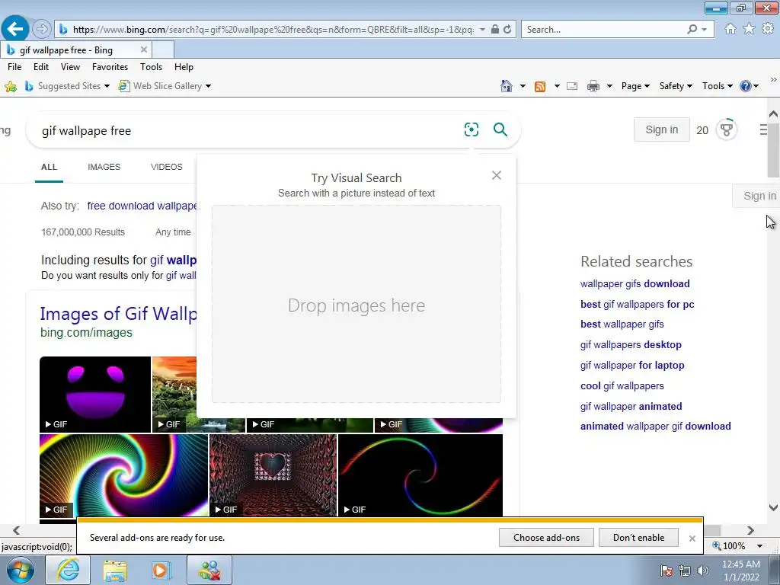This screenshot has height=585, width=780.
Task: Refresh the page using the reload icon
Action: point(507,30)
